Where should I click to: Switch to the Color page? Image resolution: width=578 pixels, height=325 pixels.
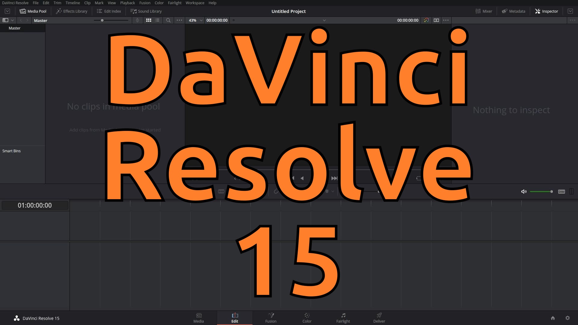coord(307,317)
